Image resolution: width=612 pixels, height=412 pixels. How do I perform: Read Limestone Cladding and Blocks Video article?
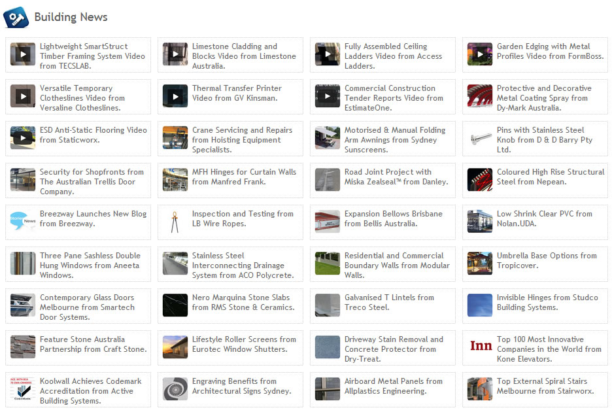coord(244,56)
